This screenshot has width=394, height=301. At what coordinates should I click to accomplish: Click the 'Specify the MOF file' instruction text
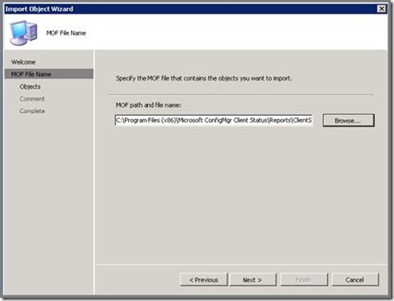(204, 78)
